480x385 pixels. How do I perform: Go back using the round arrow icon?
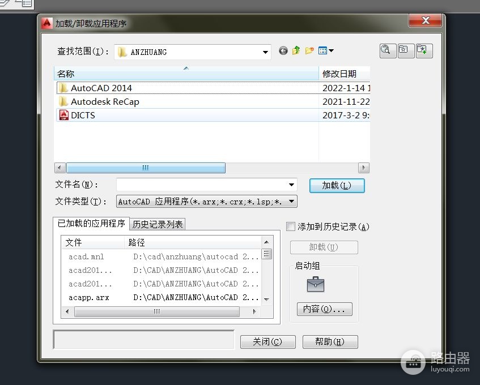[x=283, y=51]
